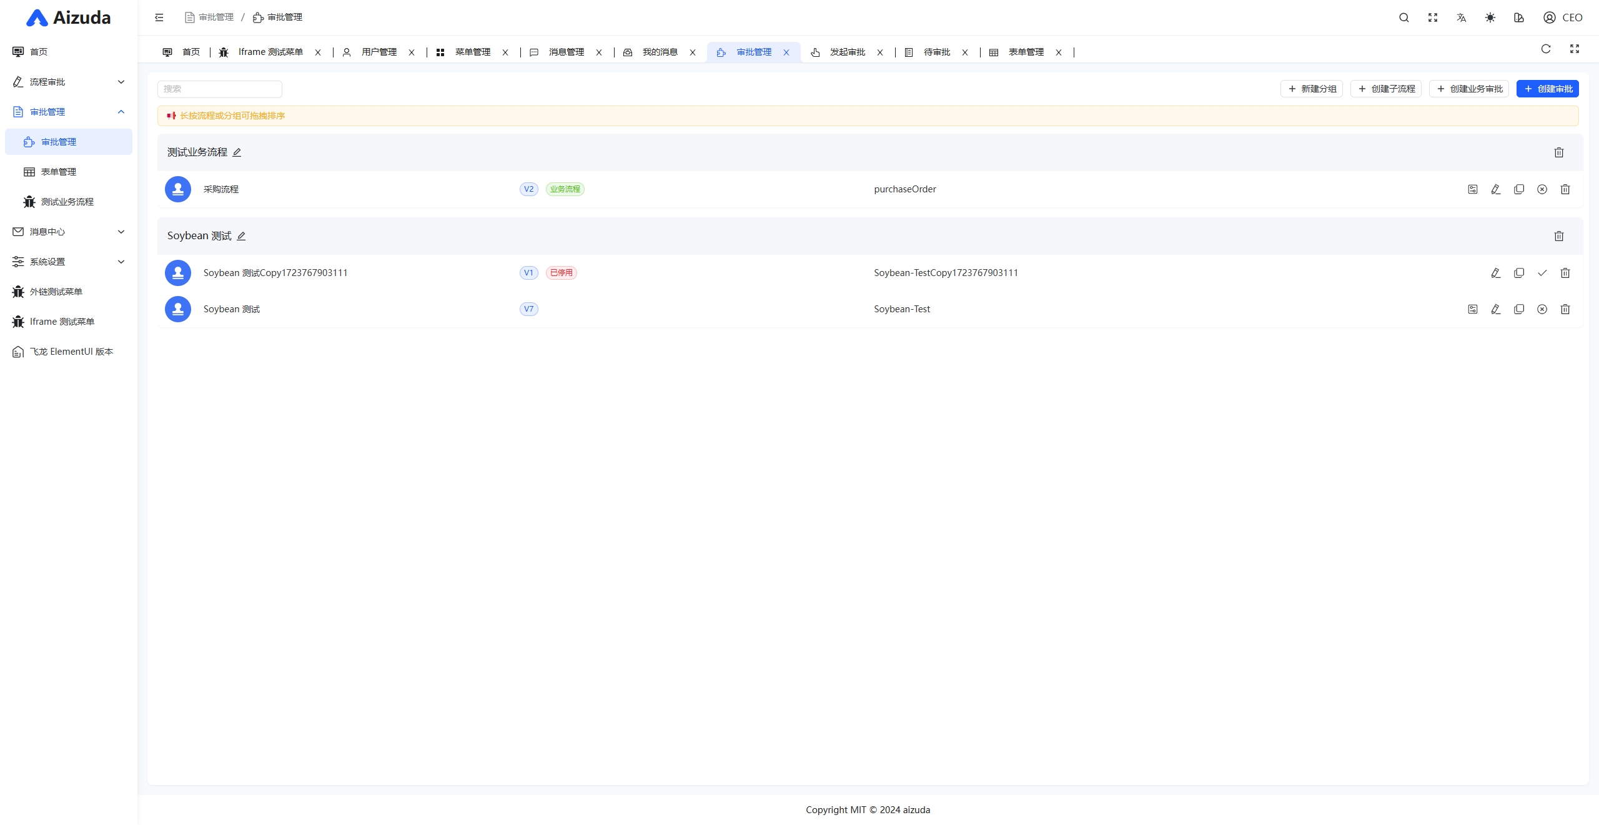Click the 创建审批 blue button
1599x825 pixels.
[x=1548, y=89]
